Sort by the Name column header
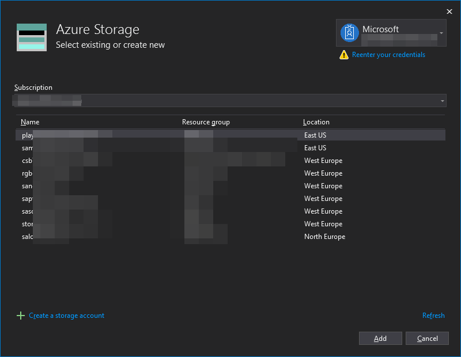The height and width of the screenshot is (357, 461). tap(30, 122)
